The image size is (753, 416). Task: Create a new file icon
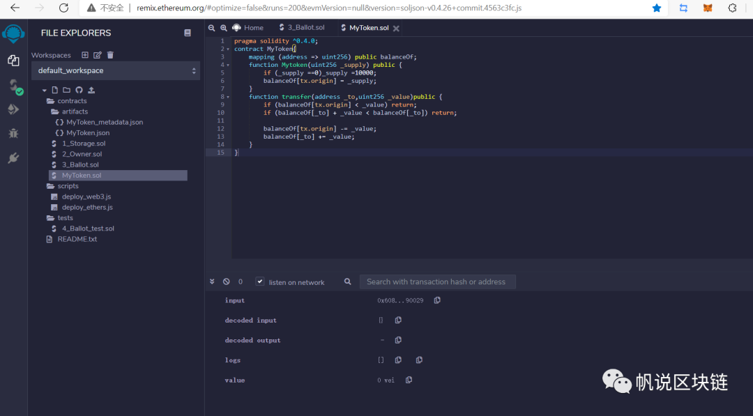[55, 90]
